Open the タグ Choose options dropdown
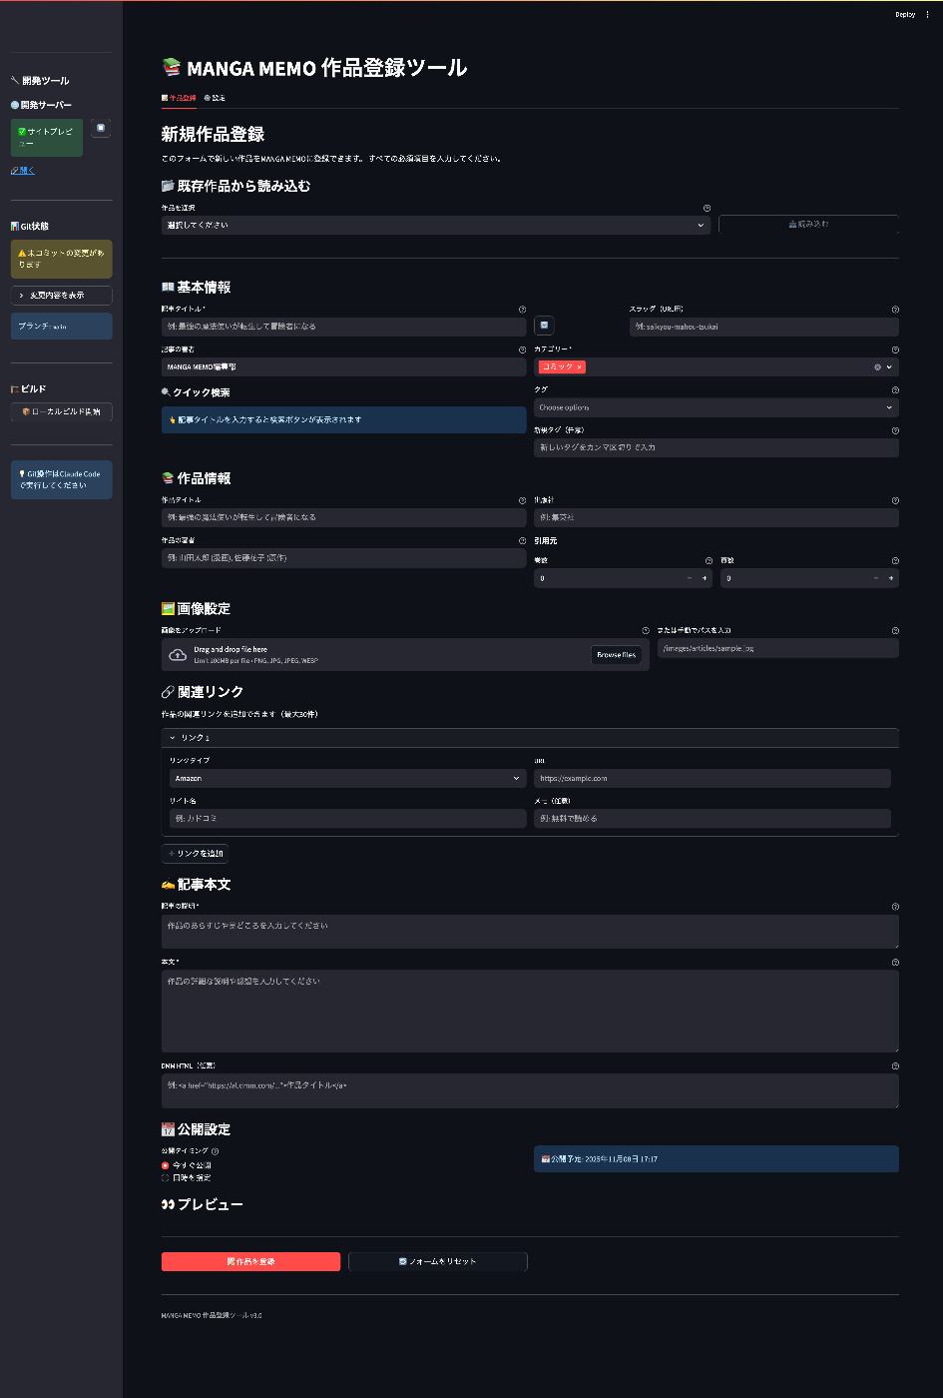 pos(716,407)
